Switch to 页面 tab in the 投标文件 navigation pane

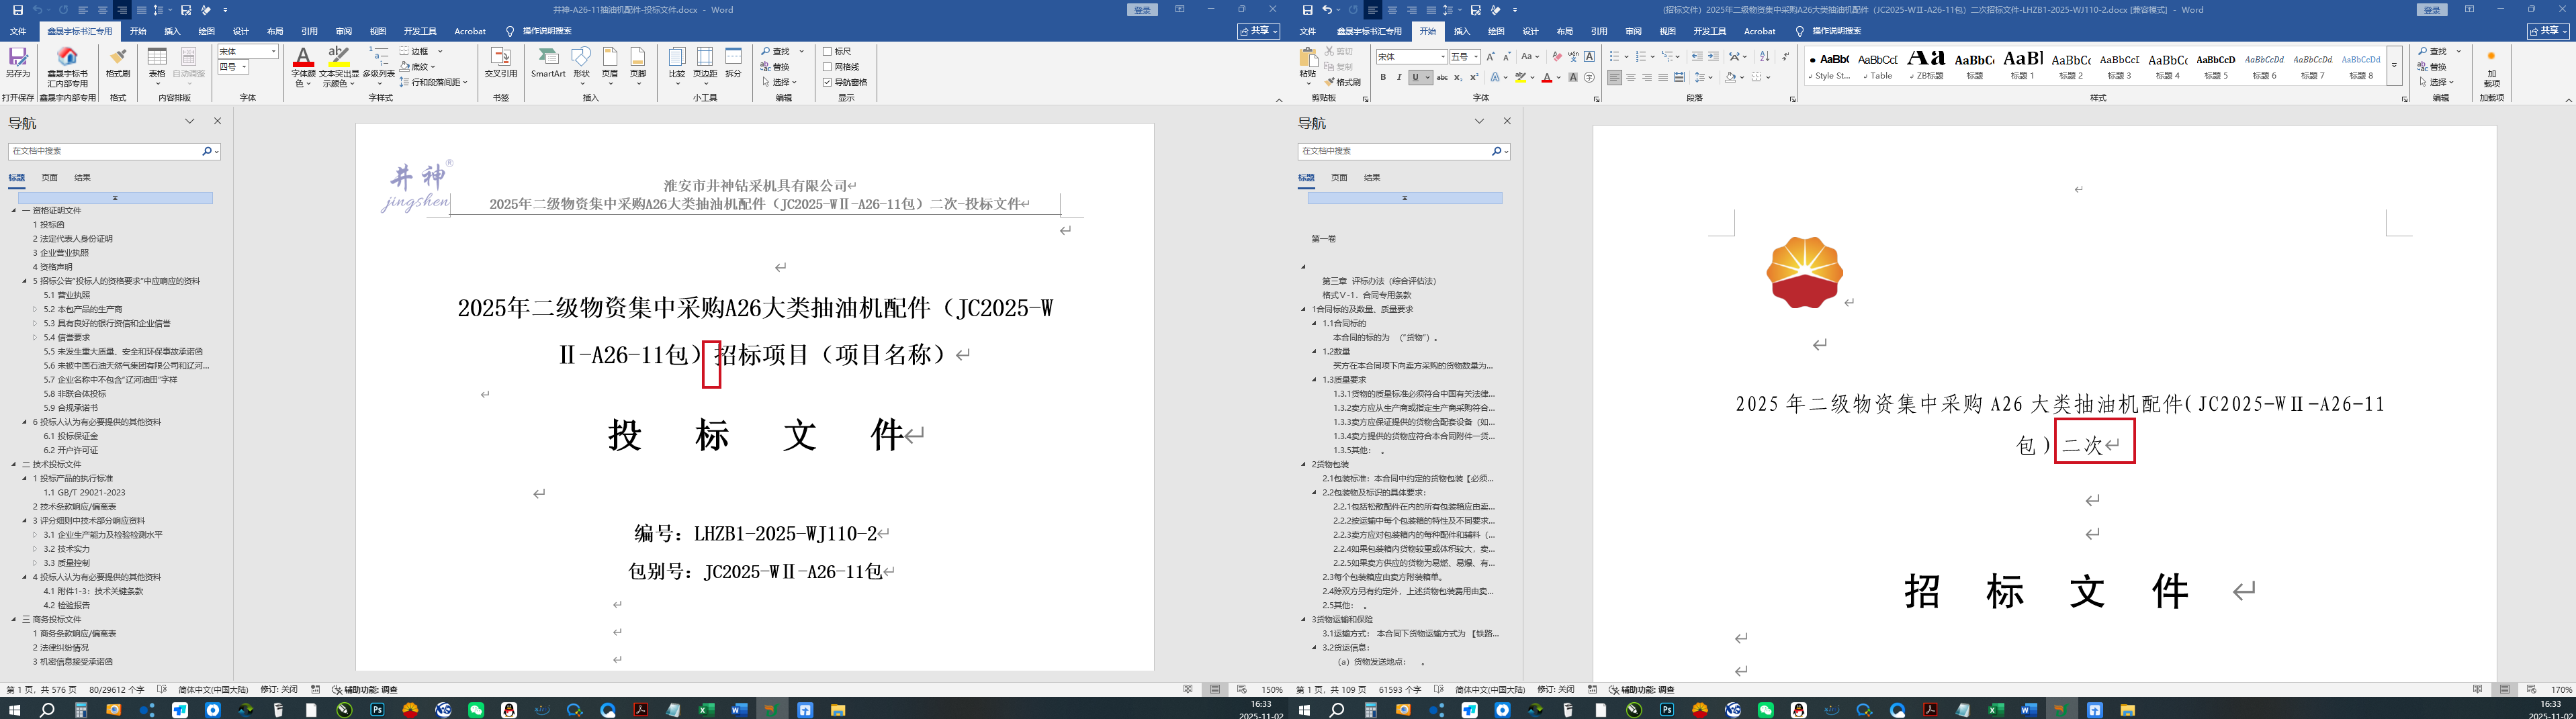tap(49, 177)
